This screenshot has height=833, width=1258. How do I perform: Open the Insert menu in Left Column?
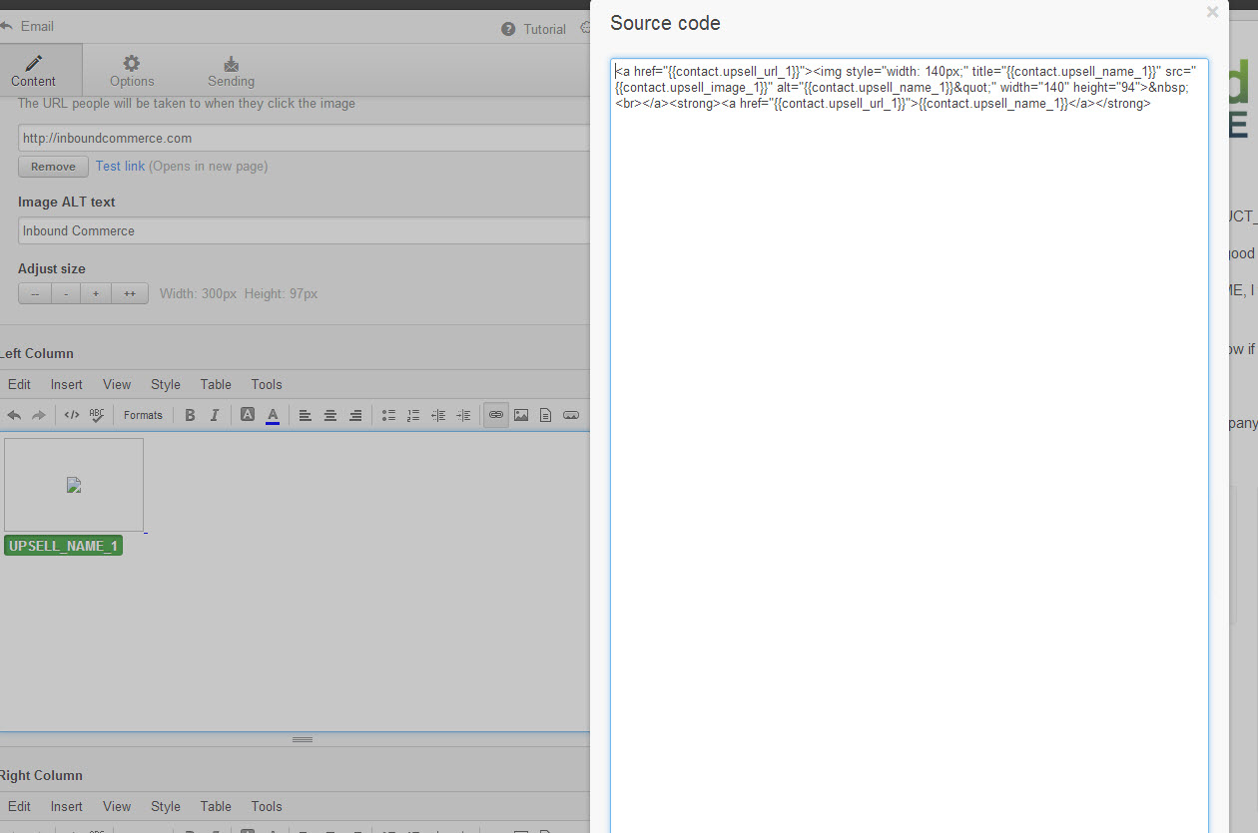click(67, 384)
